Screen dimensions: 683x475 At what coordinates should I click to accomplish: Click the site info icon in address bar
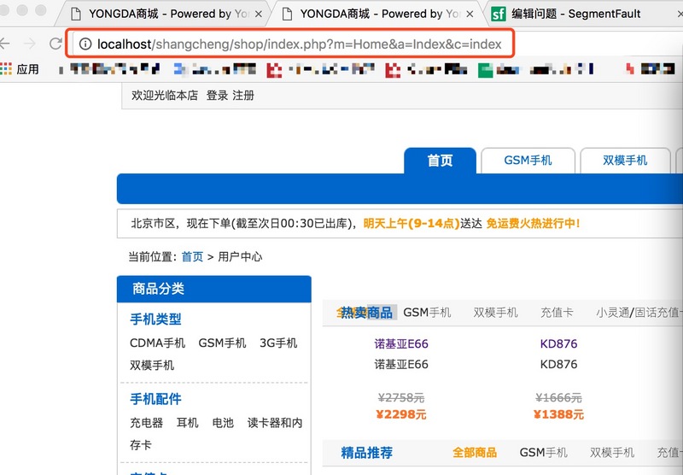click(85, 44)
